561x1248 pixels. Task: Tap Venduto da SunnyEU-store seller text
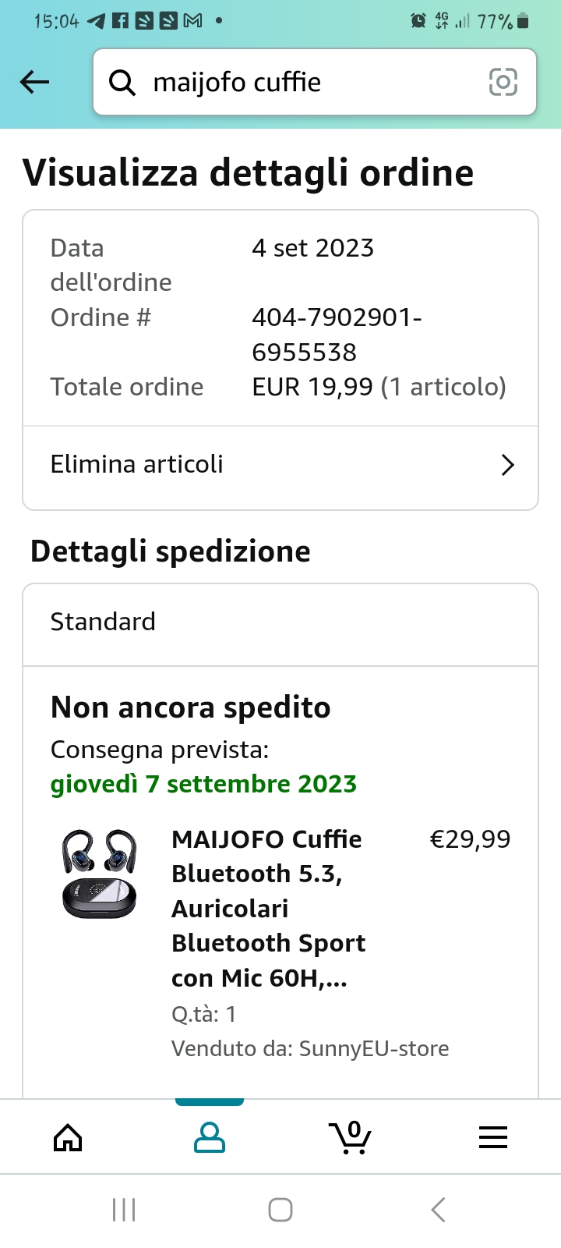[x=310, y=1049]
